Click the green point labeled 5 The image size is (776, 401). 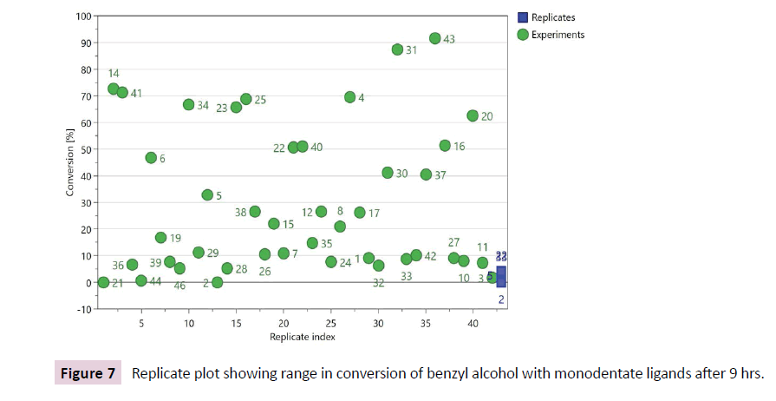coord(207,194)
